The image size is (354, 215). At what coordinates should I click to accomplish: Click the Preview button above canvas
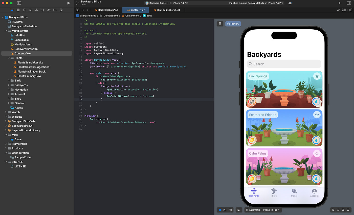(x=233, y=24)
